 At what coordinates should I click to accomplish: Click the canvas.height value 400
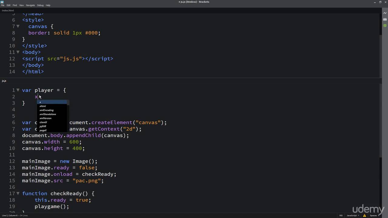(77, 148)
